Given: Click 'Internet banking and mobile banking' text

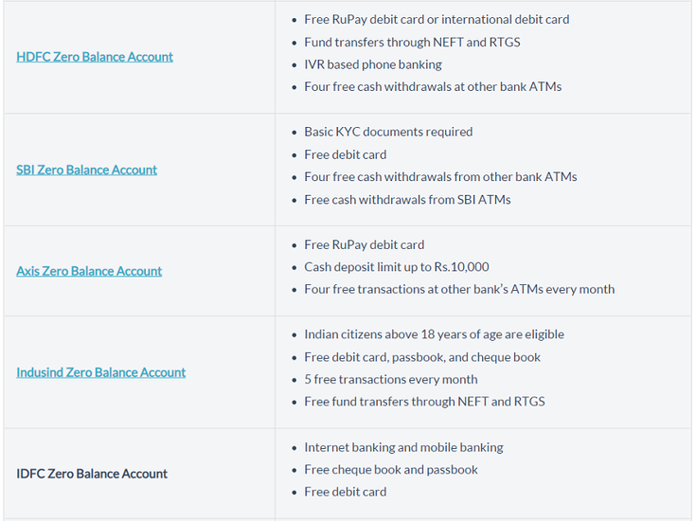Looking at the screenshot, I should (x=403, y=447).
